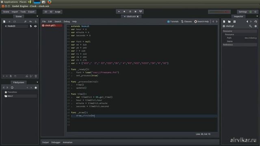Load a resource with Inspector folder icon
260x146 pixels.
229,21
